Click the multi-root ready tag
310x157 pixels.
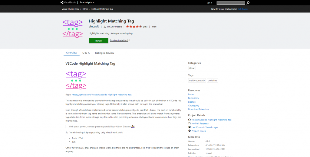pyautogui.click(x=197, y=81)
